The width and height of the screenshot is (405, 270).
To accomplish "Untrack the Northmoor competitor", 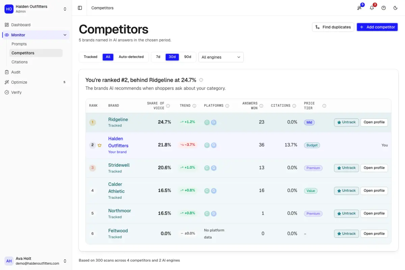I will tap(346, 213).
